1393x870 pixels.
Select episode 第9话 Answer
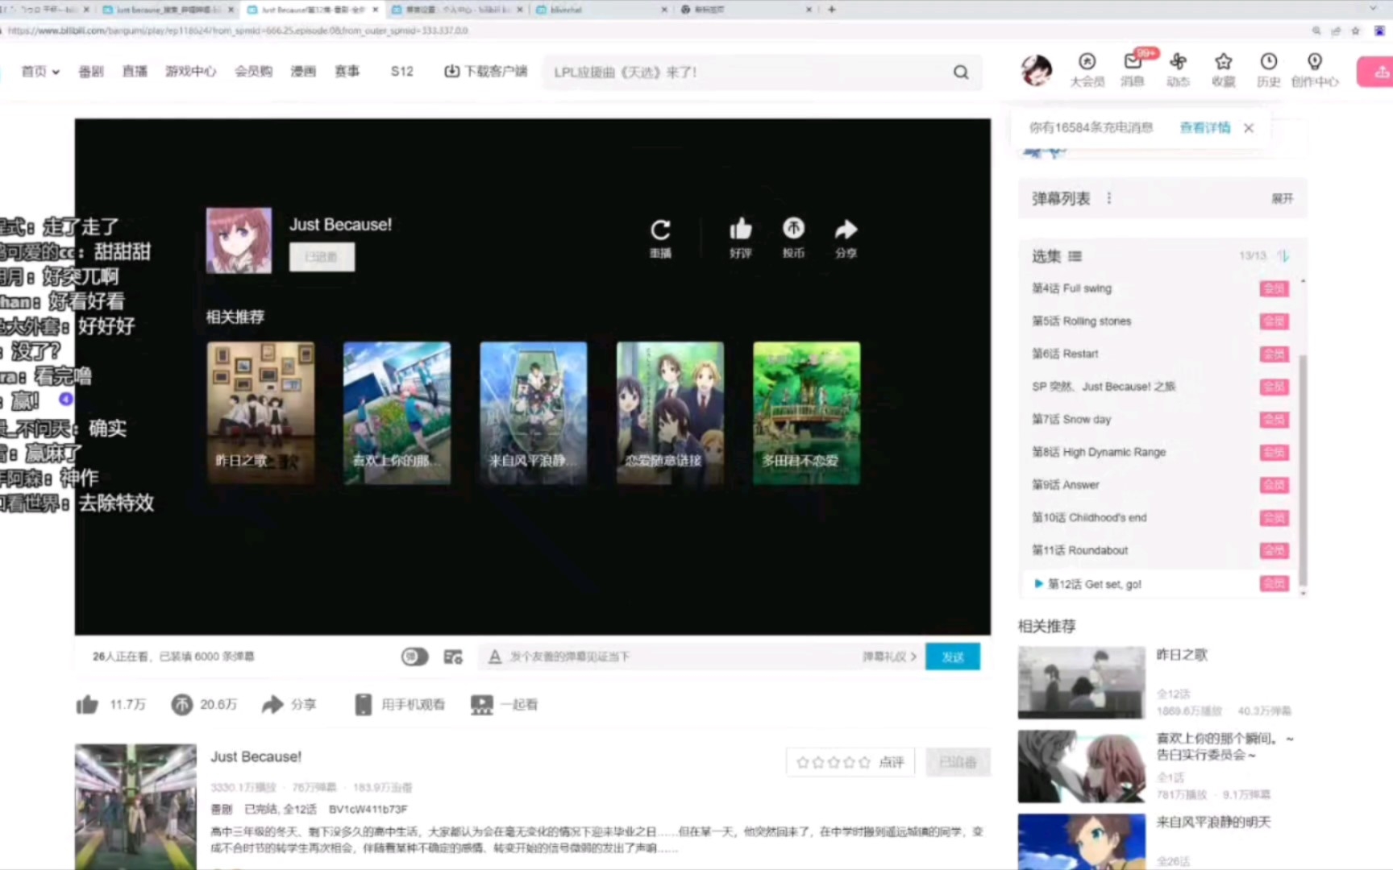[1159, 485]
